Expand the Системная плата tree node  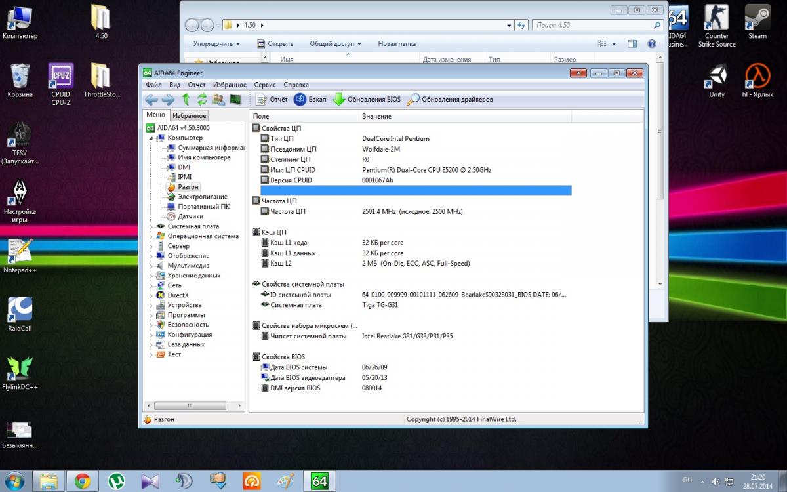click(151, 226)
